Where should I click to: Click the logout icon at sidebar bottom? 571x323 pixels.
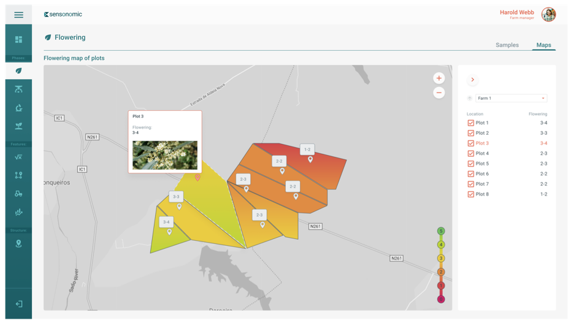point(18,304)
